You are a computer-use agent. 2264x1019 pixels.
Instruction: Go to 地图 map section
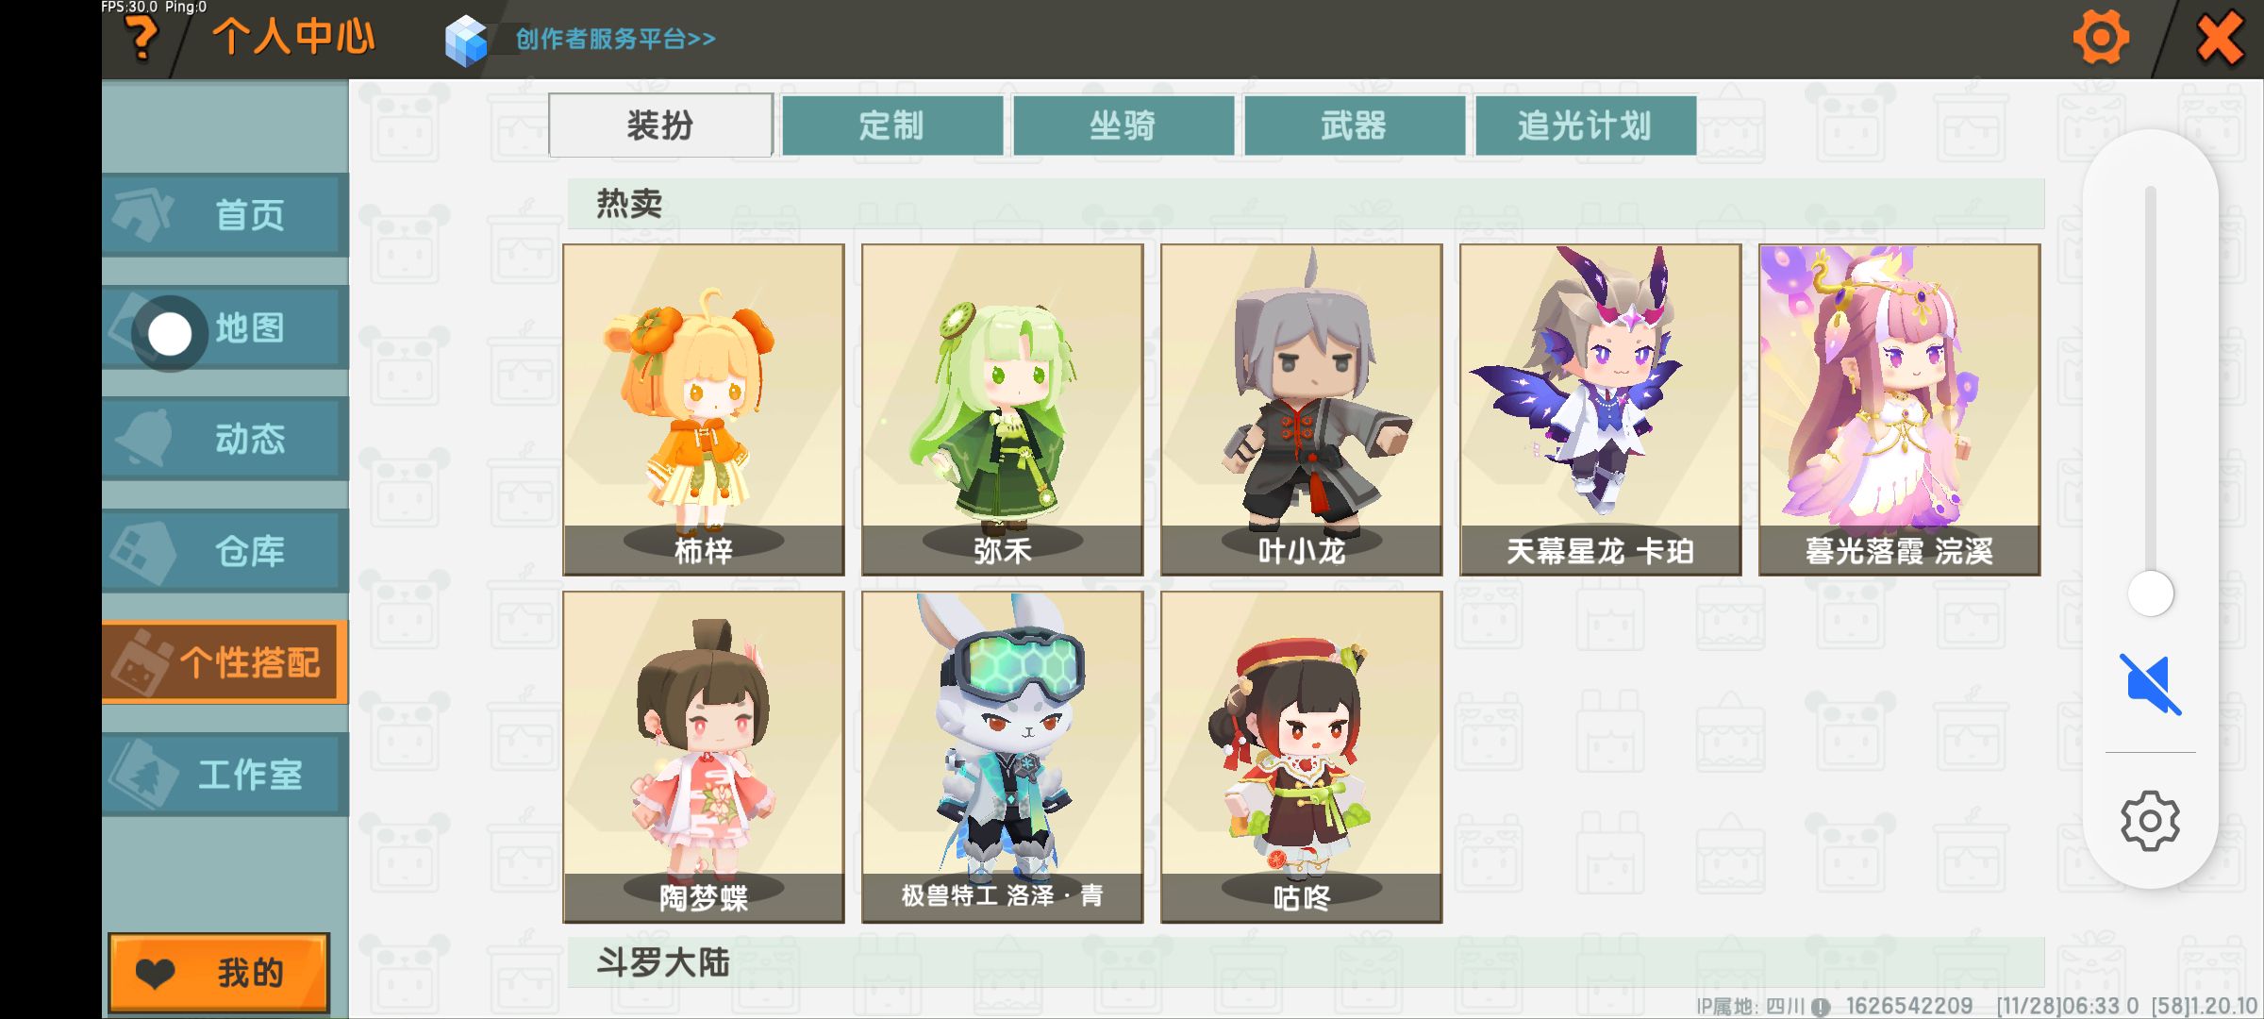[225, 327]
